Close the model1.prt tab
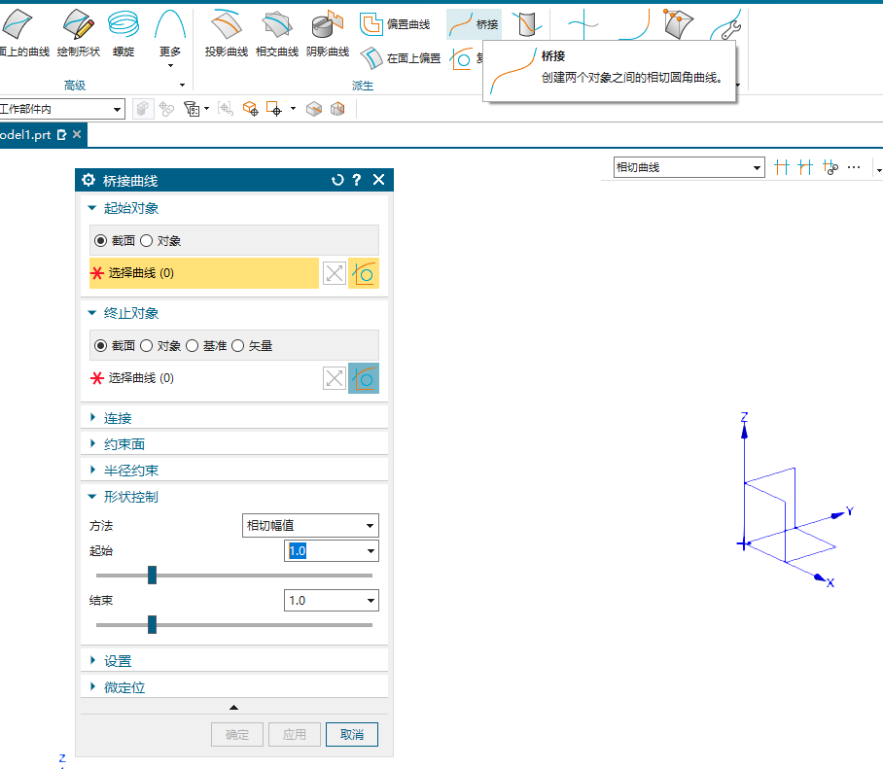The width and height of the screenshot is (883, 769). (x=77, y=134)
